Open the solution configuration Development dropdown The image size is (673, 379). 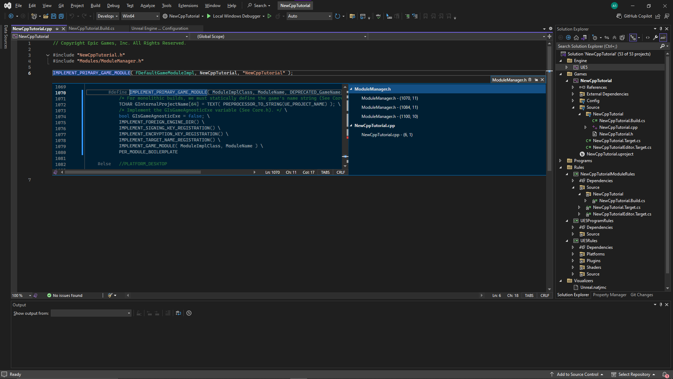(108, 16)
